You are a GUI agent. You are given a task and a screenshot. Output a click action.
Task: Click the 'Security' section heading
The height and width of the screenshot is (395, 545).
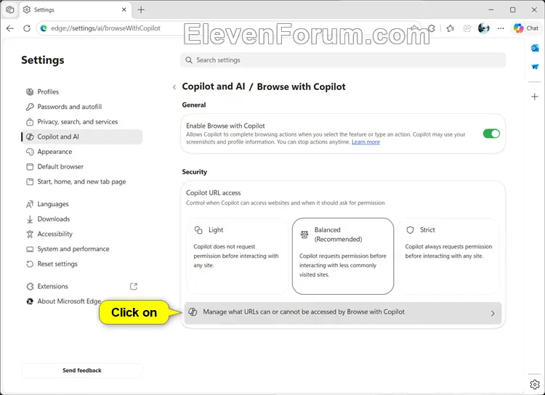[x=194, y=171]
